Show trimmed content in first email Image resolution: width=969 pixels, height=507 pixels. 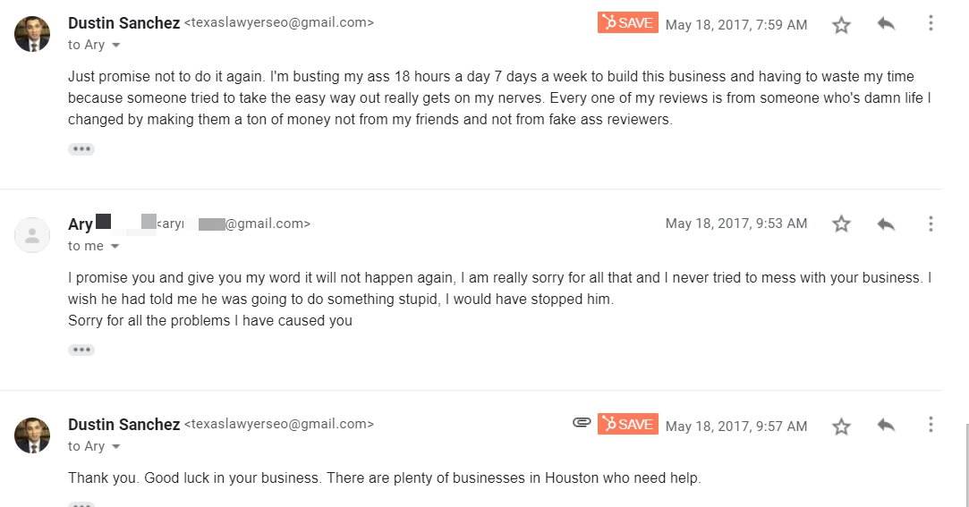(x=81, y=149)
